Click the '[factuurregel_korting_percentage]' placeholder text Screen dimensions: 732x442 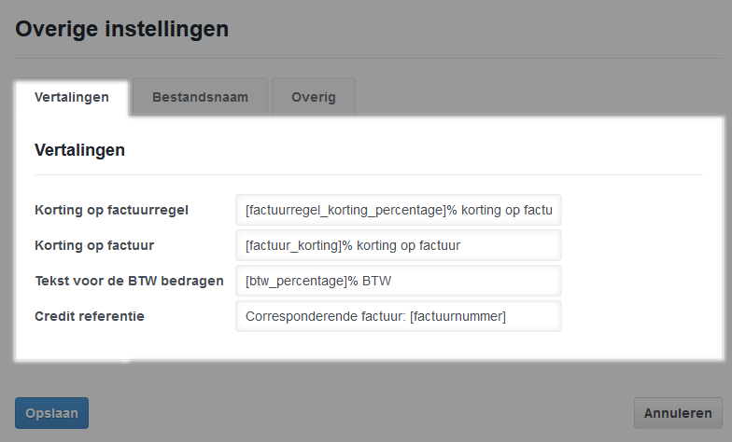(345, 210)
